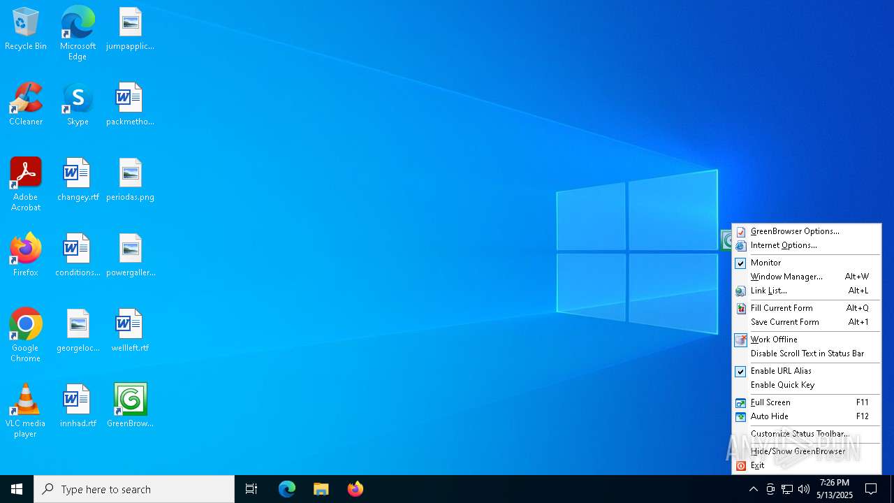Image resolution: width=894 pixels, height=503 pixels.
Task: Switch to Full Screen mode
Action: click(x=807, y=402)
